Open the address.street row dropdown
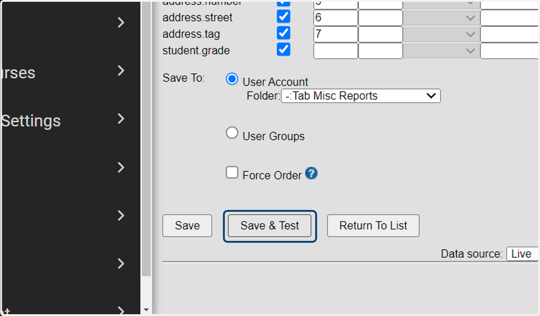Viewport: 540px width, 316px height. tap(441, 18)
